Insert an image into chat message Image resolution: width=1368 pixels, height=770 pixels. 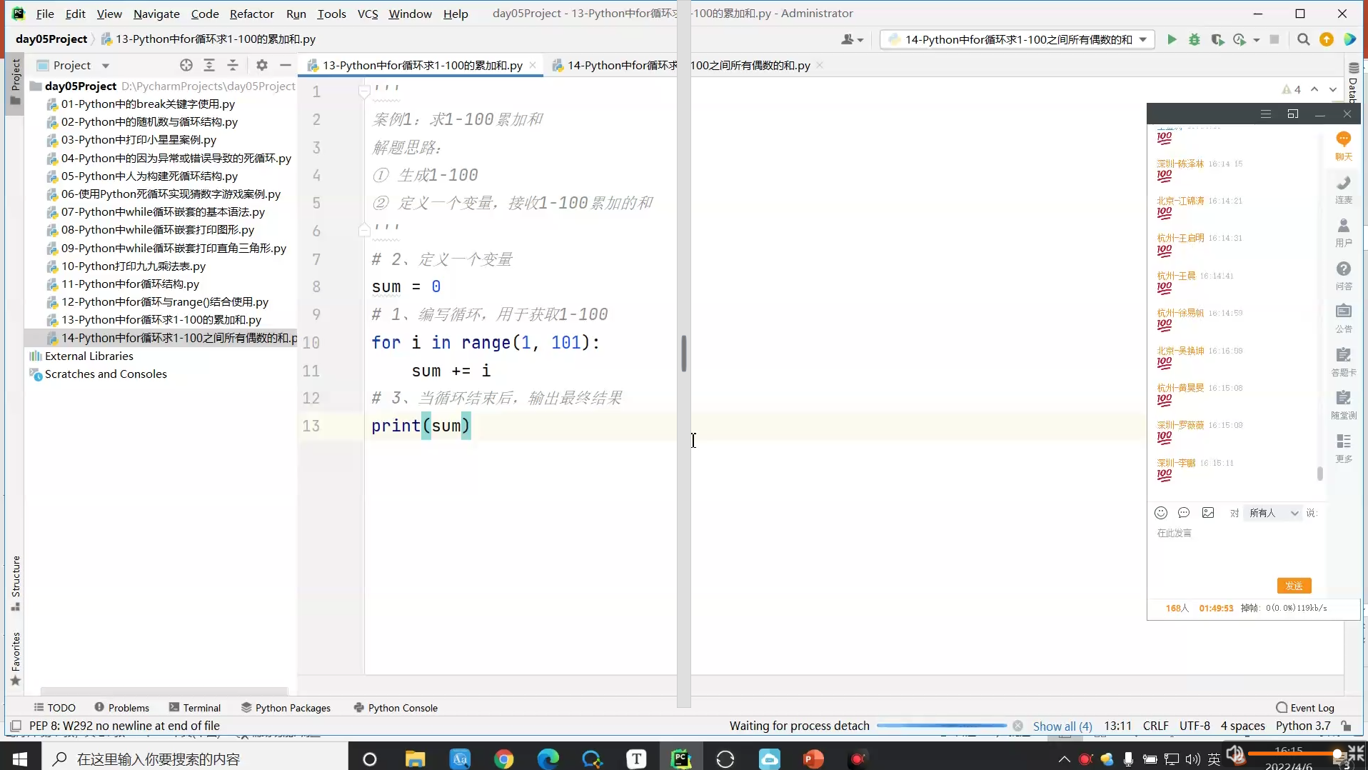1208,513
